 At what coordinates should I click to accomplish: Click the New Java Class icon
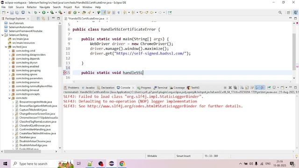tap(75, 13)
